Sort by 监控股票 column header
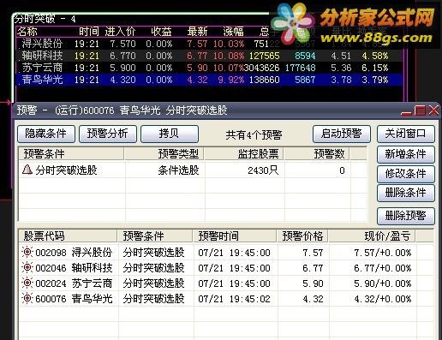 pos(244,154)
